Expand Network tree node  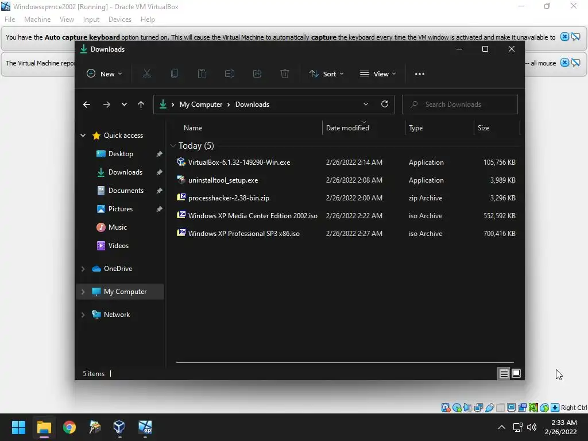click(83, 315)
